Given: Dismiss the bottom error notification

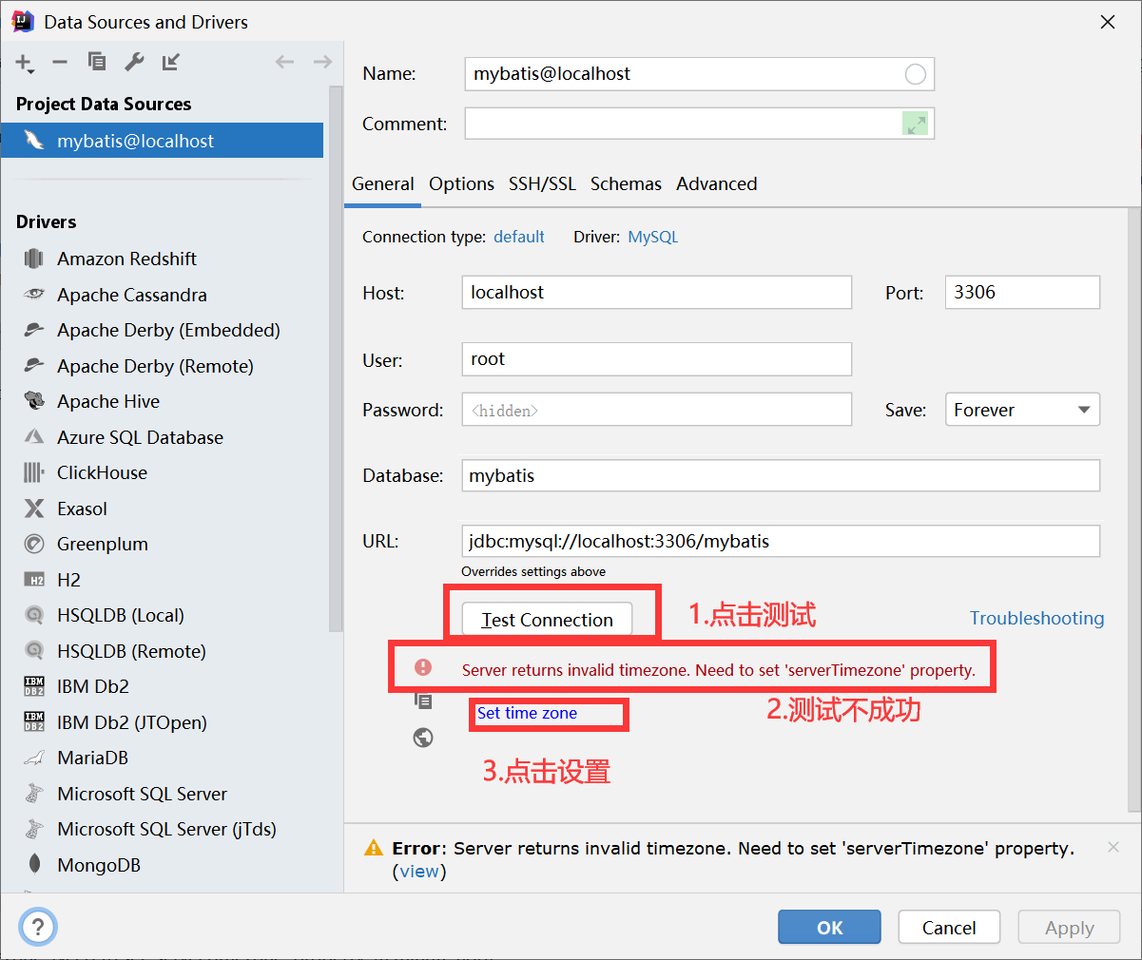Looking at the screenshot, I should [x=1113, y=847].
